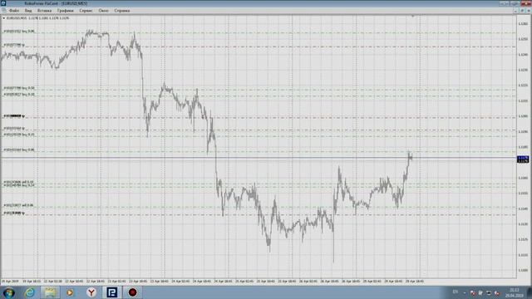This screenshot has height=299, width=532.
Task: Launch Internet Explorer from the taskbar
Action: [30, 292]
